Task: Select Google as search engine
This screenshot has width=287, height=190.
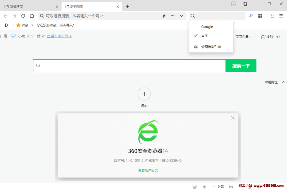Action: [211, 27]
